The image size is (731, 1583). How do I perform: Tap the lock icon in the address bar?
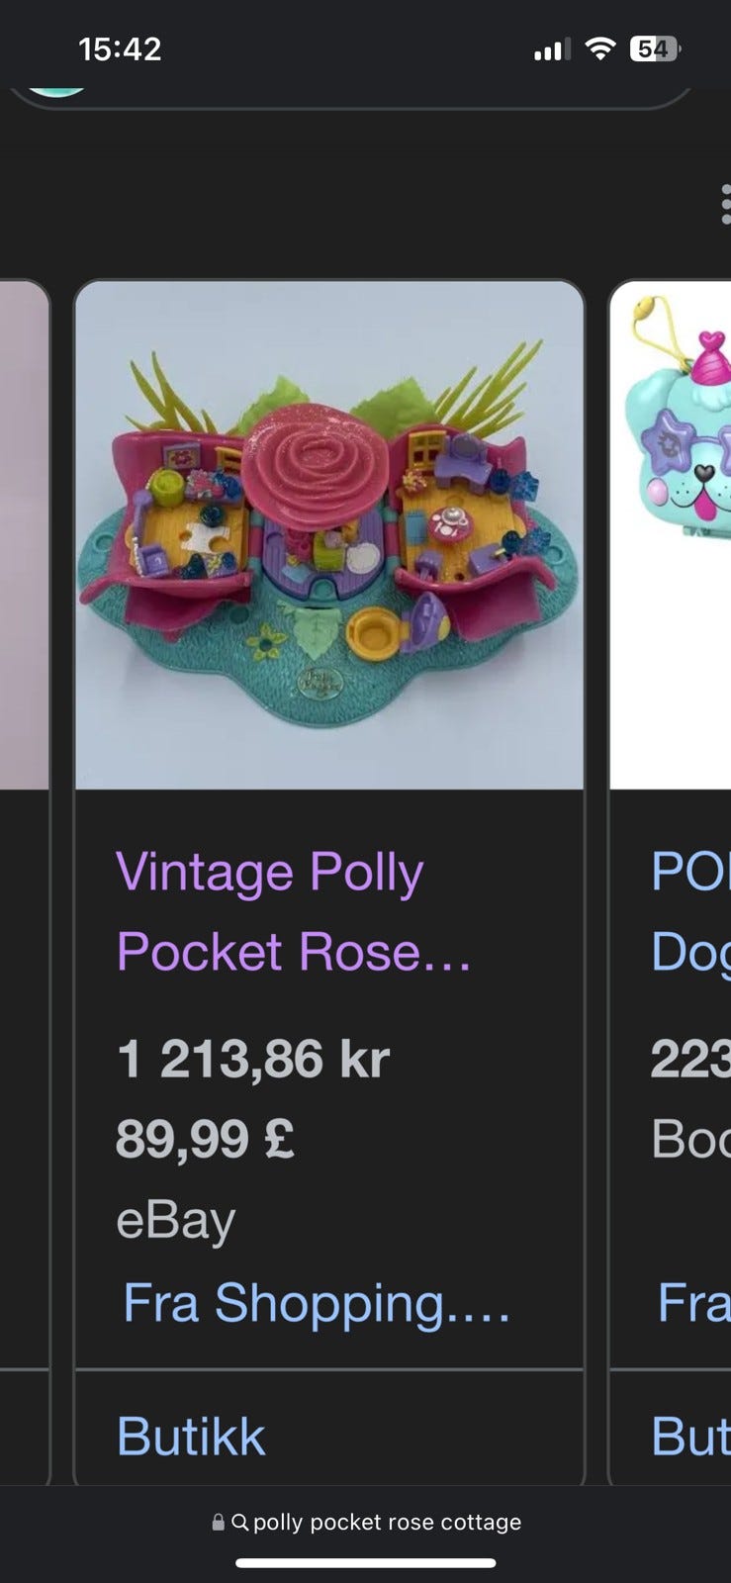(x=218, y=1523)
